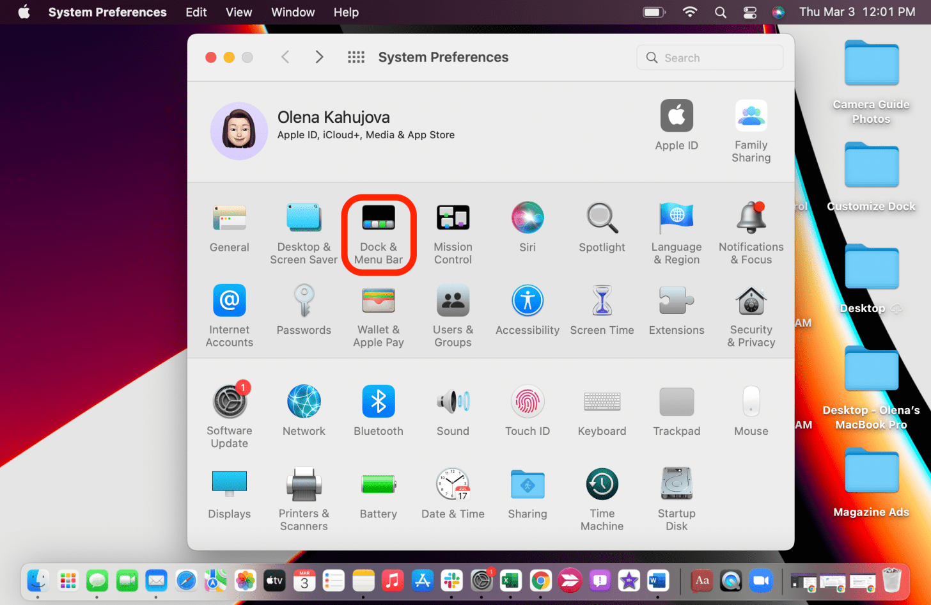Open Family Sharing settings
931x605 pixels.
(x=751, y=117)
